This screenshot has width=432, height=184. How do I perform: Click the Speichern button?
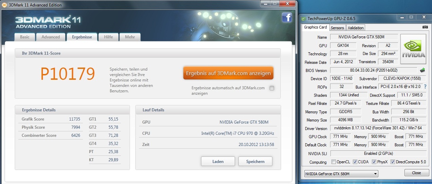click(255, 161)
